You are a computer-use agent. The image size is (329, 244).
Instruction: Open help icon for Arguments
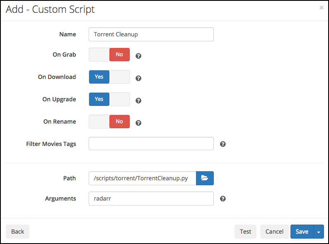[223, 199]
